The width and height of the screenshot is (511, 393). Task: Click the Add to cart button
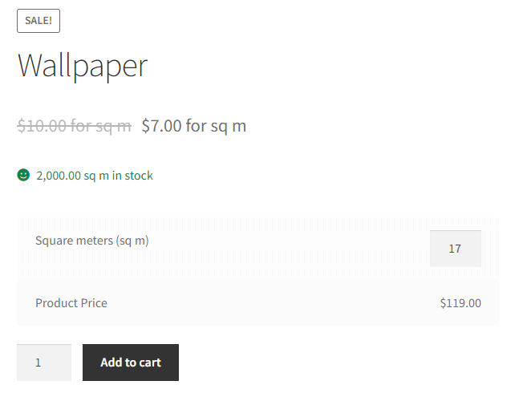pyautogui.click(x=131, y=363)
